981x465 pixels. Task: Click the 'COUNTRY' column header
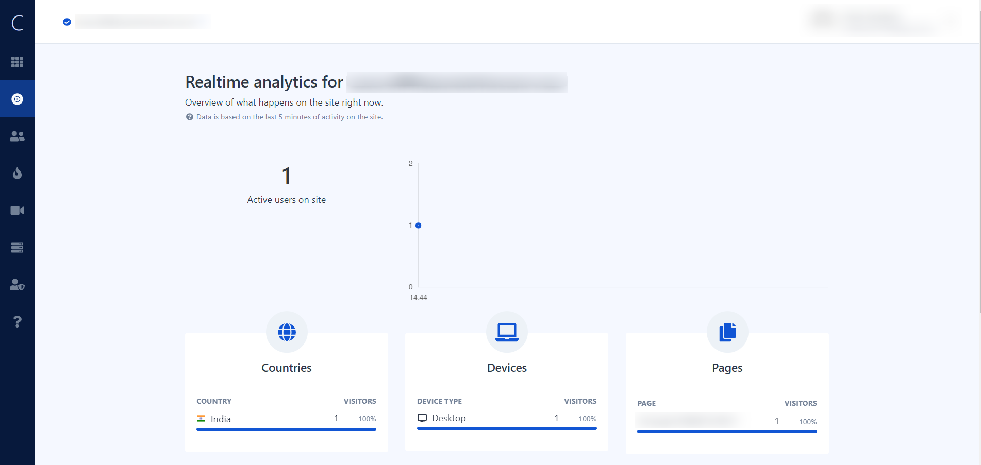point(214,401)
